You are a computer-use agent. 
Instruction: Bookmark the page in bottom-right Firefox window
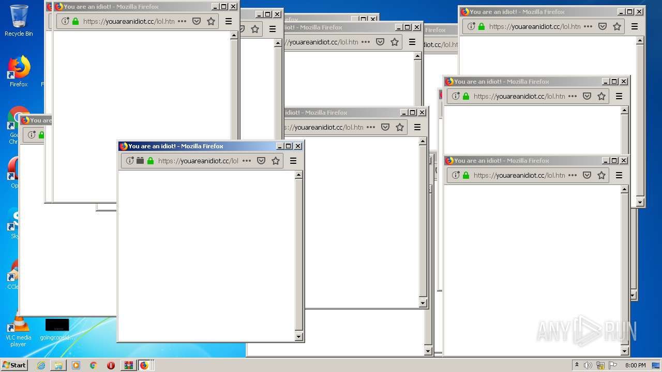pyautogui.click(x=601, y=175)
